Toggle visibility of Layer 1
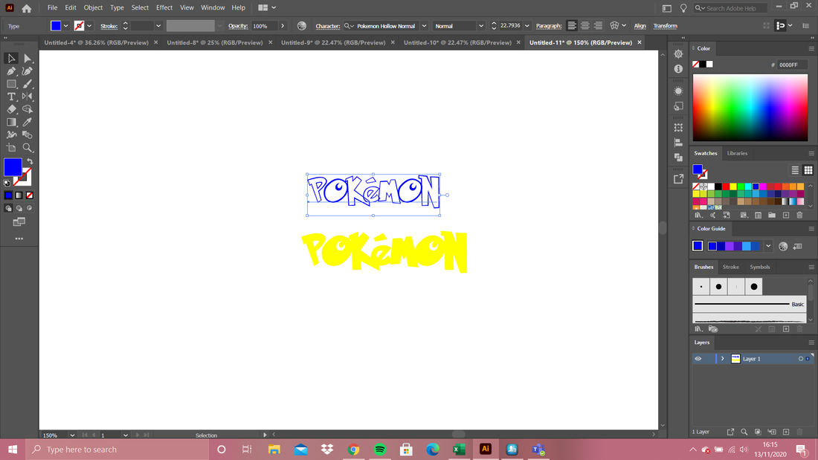This screenshot has width=818, height=460. [x=698, y=359]
